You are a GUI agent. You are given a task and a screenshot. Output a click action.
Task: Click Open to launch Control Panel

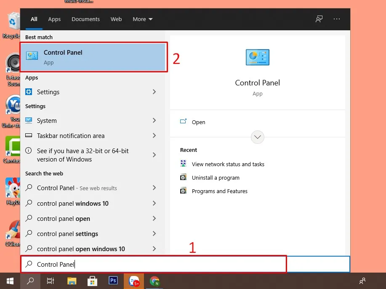click(198, 122)
